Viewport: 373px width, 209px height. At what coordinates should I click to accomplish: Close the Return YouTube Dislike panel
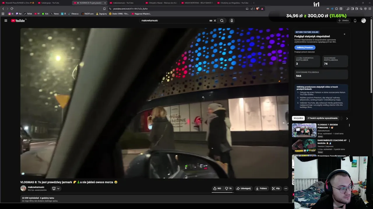coord(344,34)
